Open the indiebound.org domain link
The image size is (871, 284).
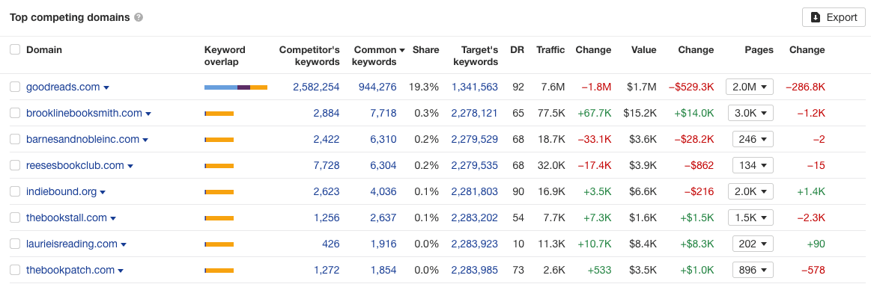[61, 192]
